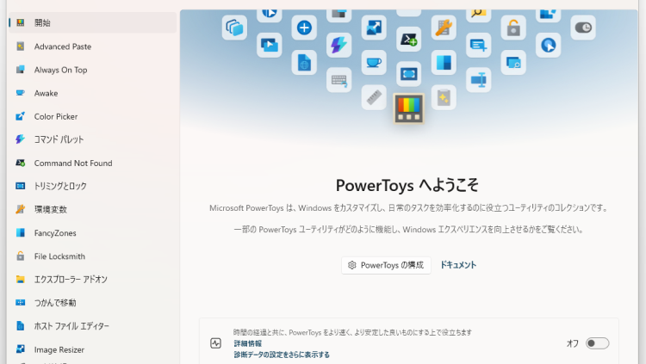Image resolution: width=646 pixels, height=364 pixels.
Task: Open コマンド パレット lightning icon
Action: (20, 139)
